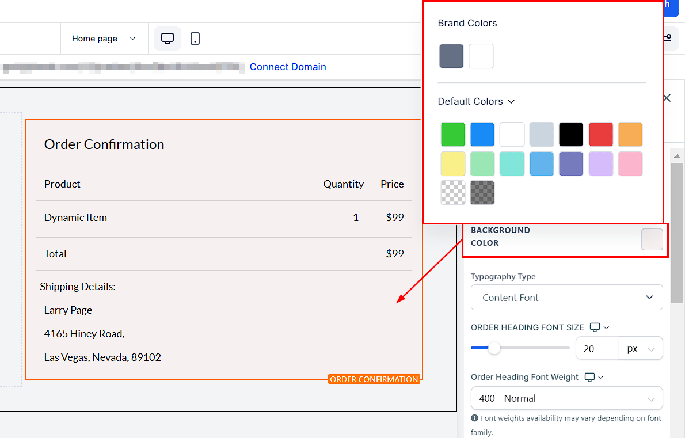Change the px unit selector
Image resolution: width=685 pixels, height=438 pixels.
(x=640, y=349)
